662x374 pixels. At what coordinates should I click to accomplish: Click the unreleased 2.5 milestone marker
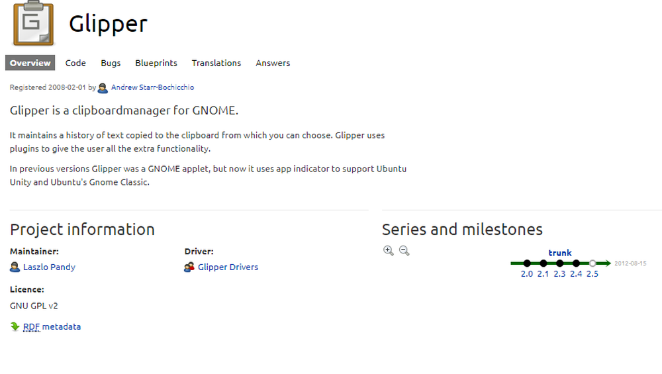click(592, 263)
